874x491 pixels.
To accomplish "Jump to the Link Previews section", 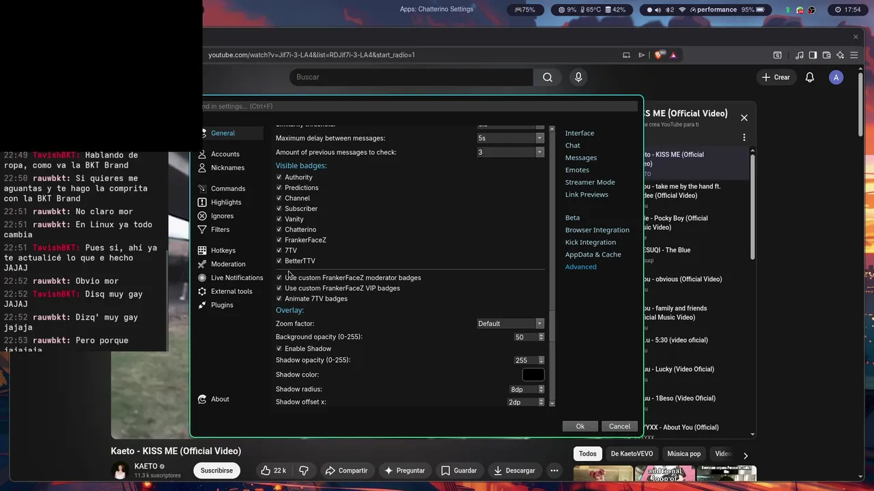I will click(x=587, y=194).
